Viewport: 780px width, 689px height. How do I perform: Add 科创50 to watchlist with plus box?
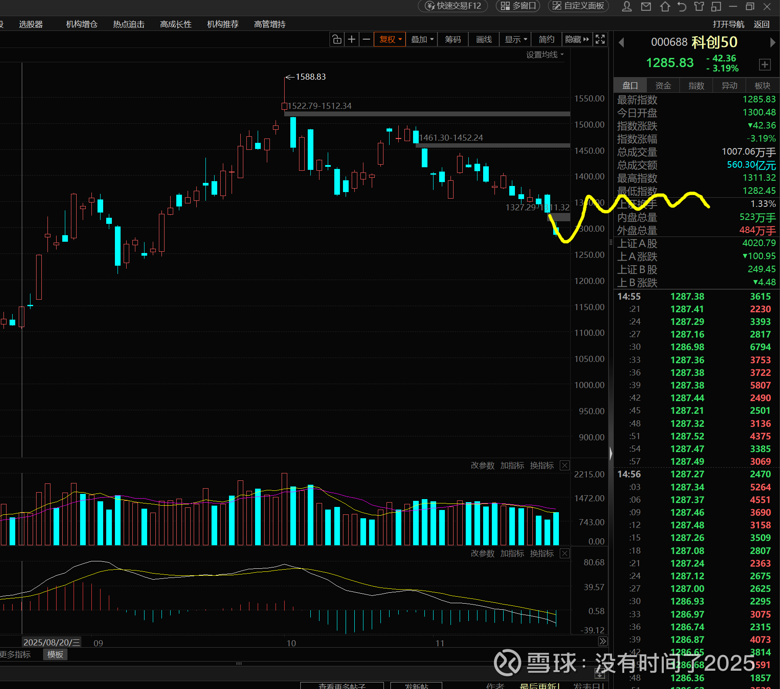764,64
